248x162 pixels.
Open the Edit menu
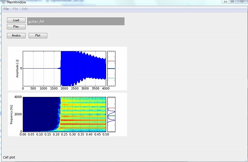tap(24, 9)
